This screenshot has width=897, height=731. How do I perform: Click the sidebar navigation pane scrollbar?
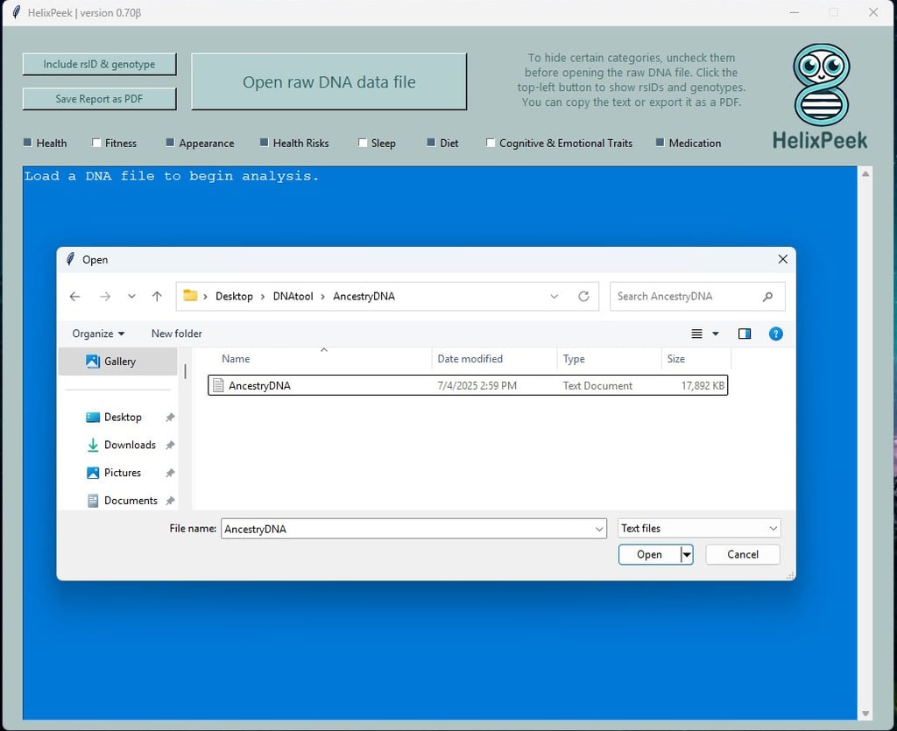pyautogui.click(x=186, y=371)
